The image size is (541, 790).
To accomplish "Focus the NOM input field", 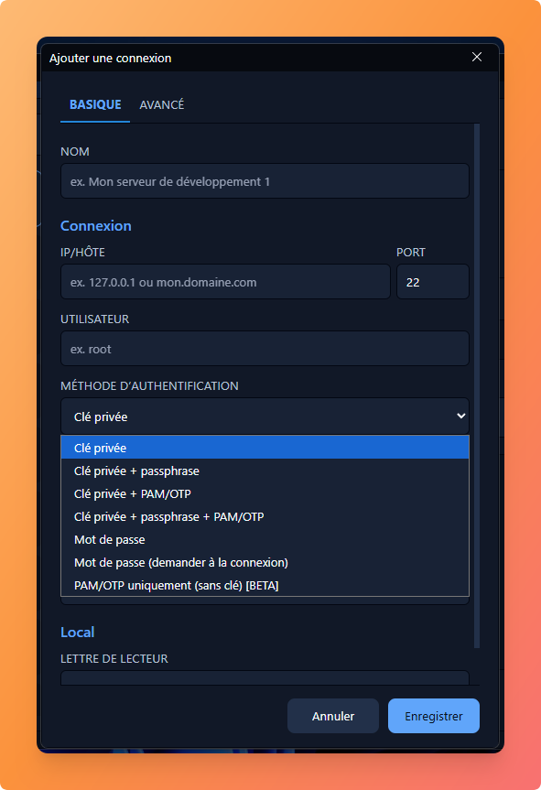I will pyautogui.click(x=265, y=181).
